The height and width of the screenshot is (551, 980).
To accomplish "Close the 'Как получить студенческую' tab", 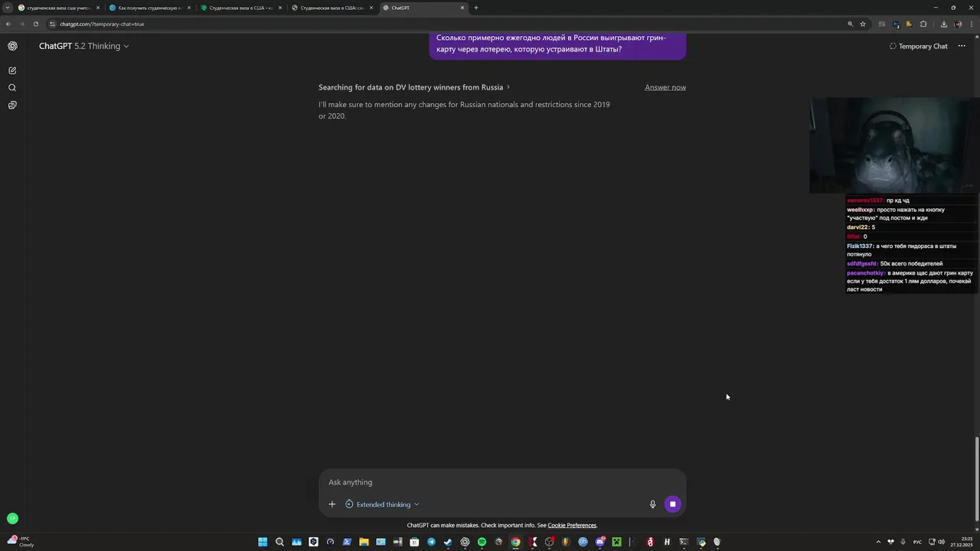I will click(x=189, y=8).
